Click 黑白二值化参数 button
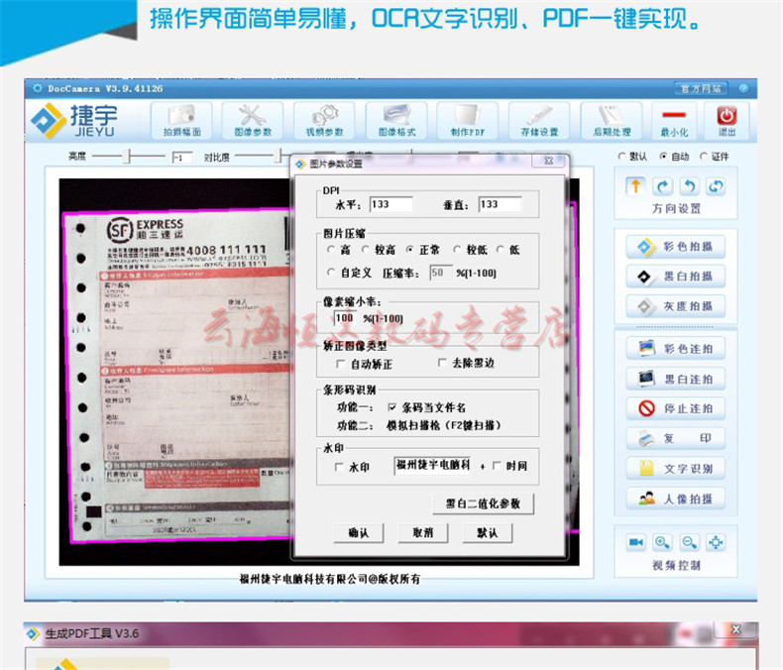The height and width of the screenshot is (670, 783). (x=483, y=503)
